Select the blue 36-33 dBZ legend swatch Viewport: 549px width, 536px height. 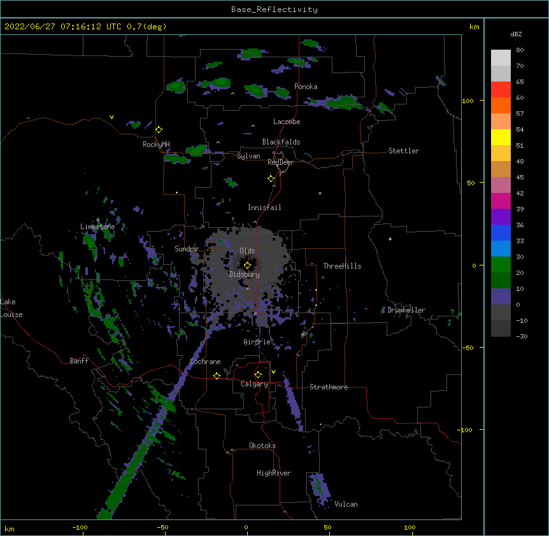point(501,233)
